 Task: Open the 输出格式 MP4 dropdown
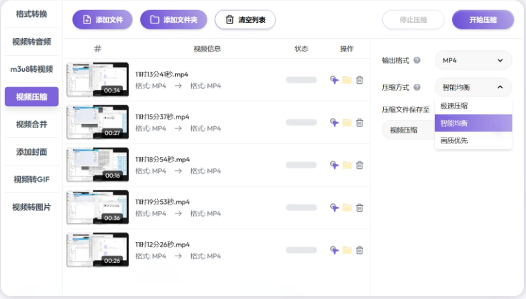coord(473,60)
